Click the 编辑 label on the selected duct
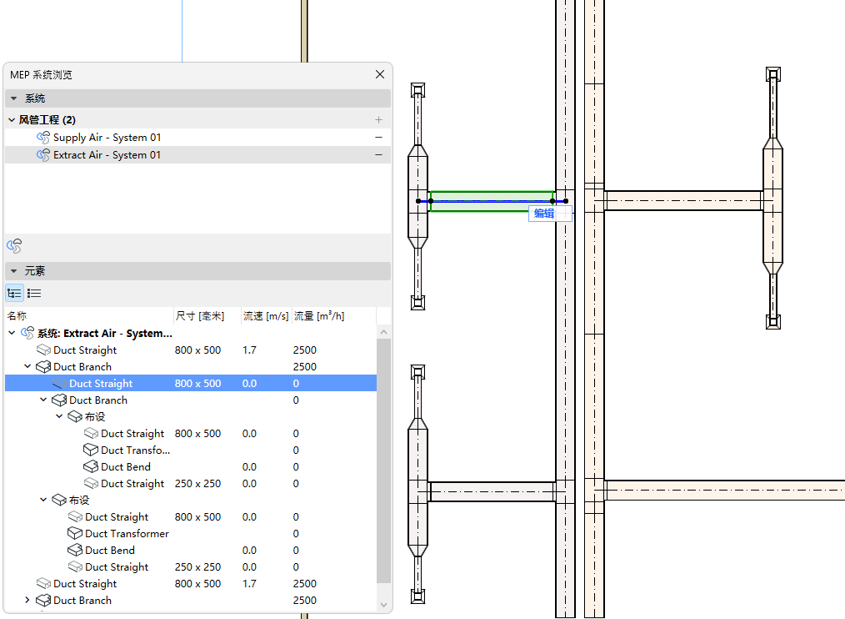 pyautogui.click(x=544, y=214)
